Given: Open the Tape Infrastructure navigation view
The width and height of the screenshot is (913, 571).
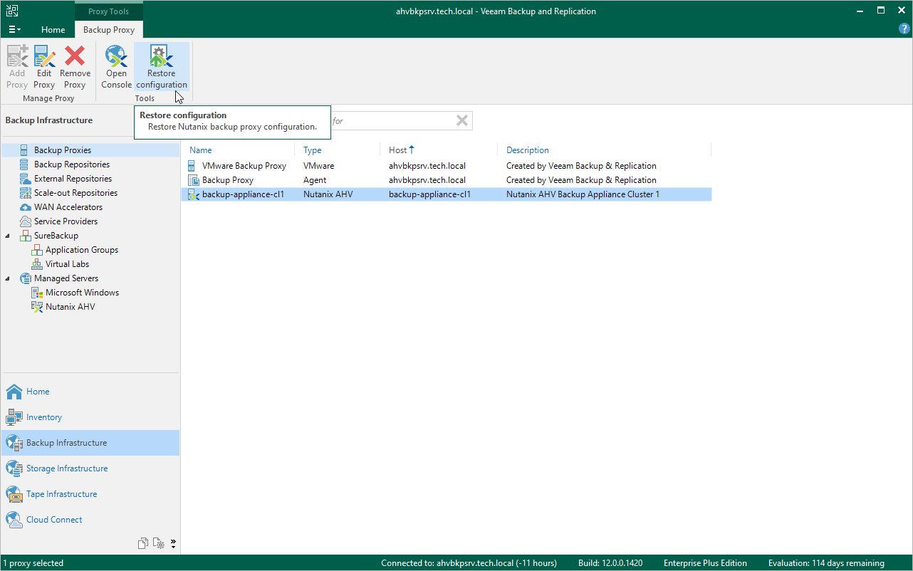Looking at the screenshot, I should (x=90, y=494).
